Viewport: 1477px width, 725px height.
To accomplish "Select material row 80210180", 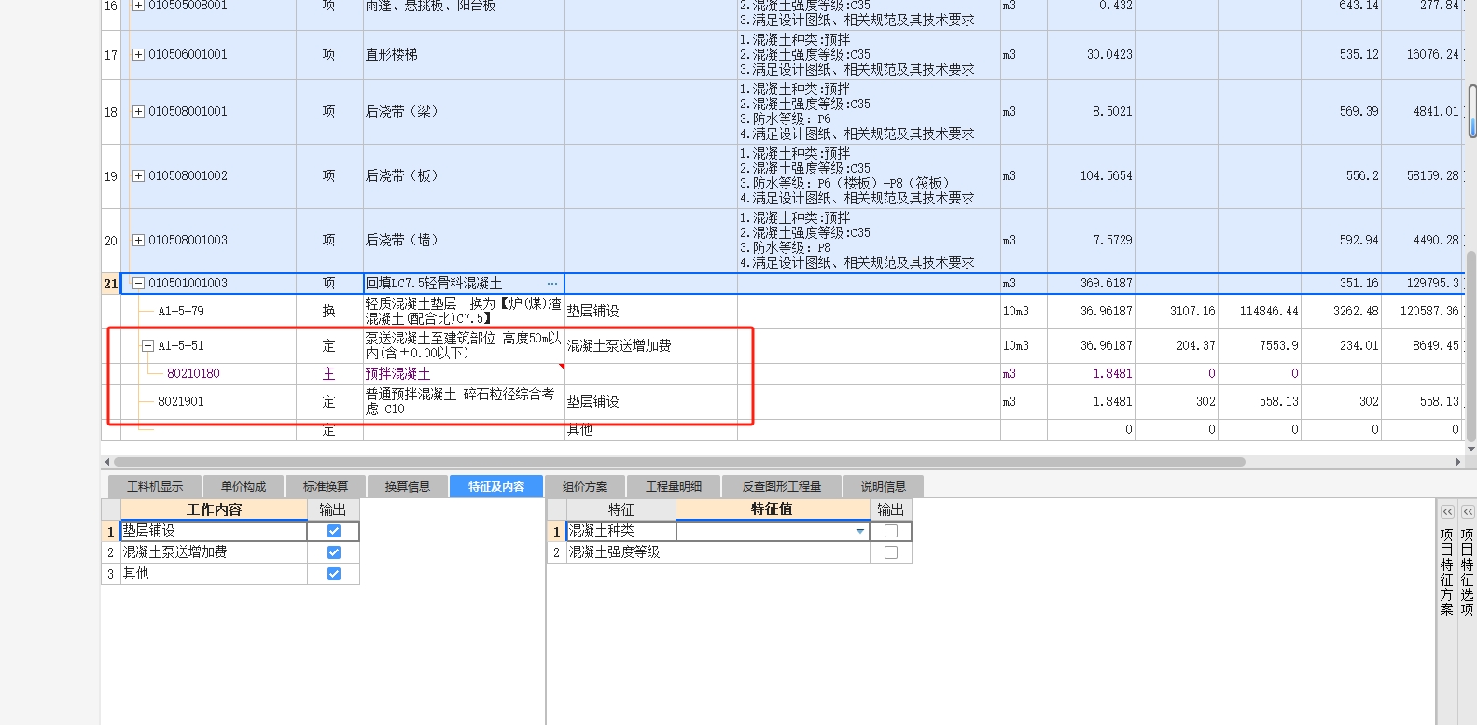I will point(193,374).
